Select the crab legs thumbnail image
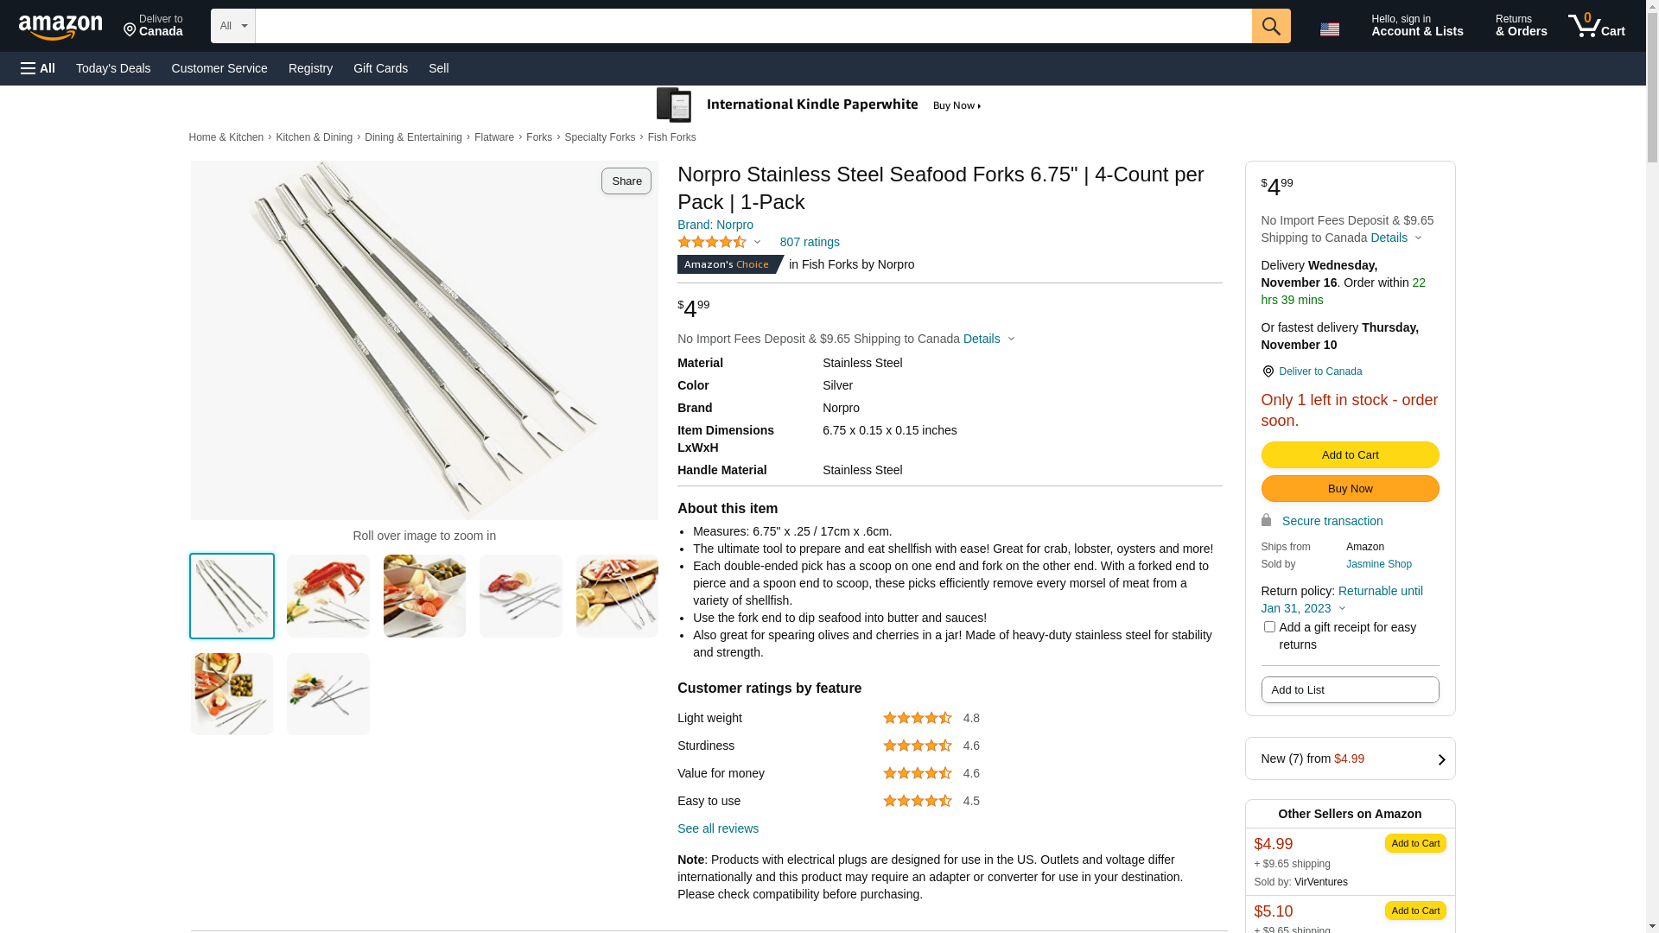Image resolution: width=1659 pixels, height=933 pixels. (327, 596)
